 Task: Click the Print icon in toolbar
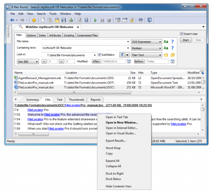pos(140,20)
